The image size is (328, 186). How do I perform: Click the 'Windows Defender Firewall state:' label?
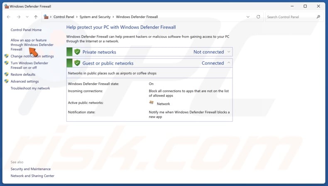(93, 84)
